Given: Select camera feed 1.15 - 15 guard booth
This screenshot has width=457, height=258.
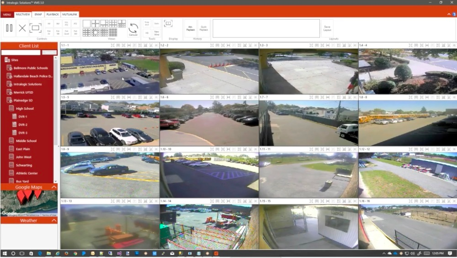Looking at the screenshot, I should point(308,227).
